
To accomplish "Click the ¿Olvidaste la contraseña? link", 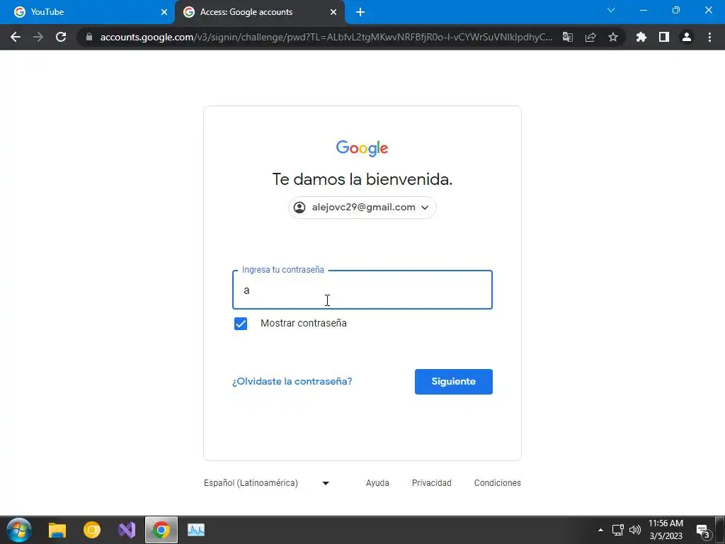I will click(292, 382).
